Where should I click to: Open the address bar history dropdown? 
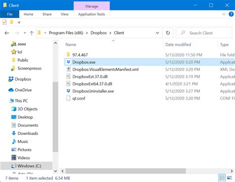pos(157,33)
